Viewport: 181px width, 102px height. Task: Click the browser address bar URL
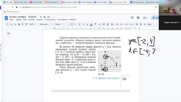click(48, 7)
